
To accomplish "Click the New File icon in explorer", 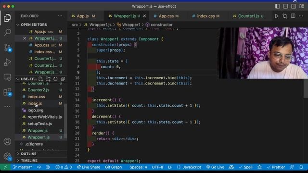I will click(x=40, y=79).
